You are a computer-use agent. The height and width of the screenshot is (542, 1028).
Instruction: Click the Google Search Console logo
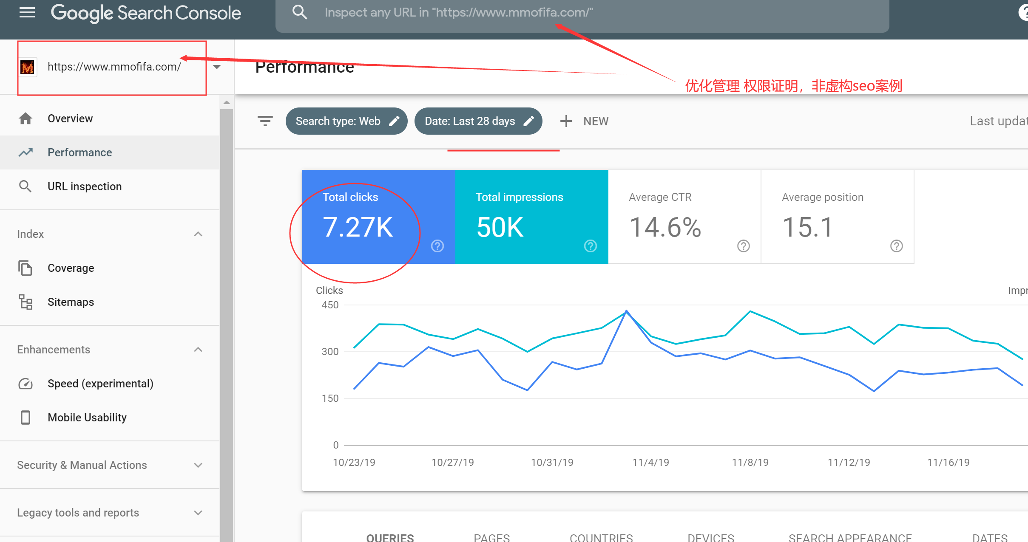coord(146,13)
